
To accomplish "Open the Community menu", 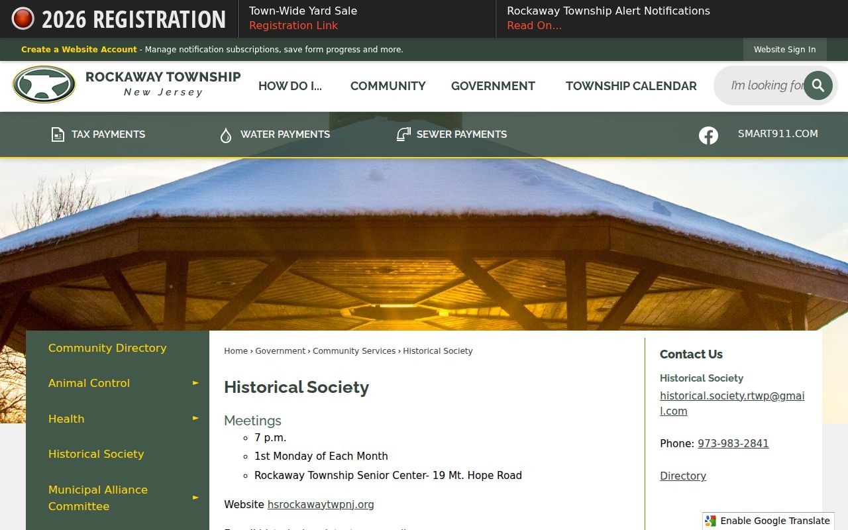I will (x=388, y=86).
